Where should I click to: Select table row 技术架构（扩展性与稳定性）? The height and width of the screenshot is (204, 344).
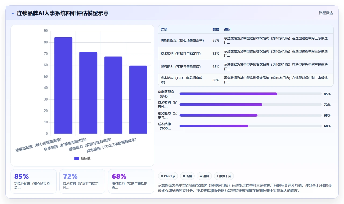[246, 53]
